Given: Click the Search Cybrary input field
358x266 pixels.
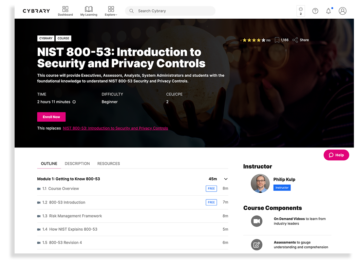Looking at the screenshot, I should (170, 11).
